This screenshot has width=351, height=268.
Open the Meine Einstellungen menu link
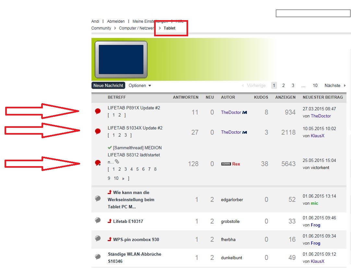coord(150,21)
